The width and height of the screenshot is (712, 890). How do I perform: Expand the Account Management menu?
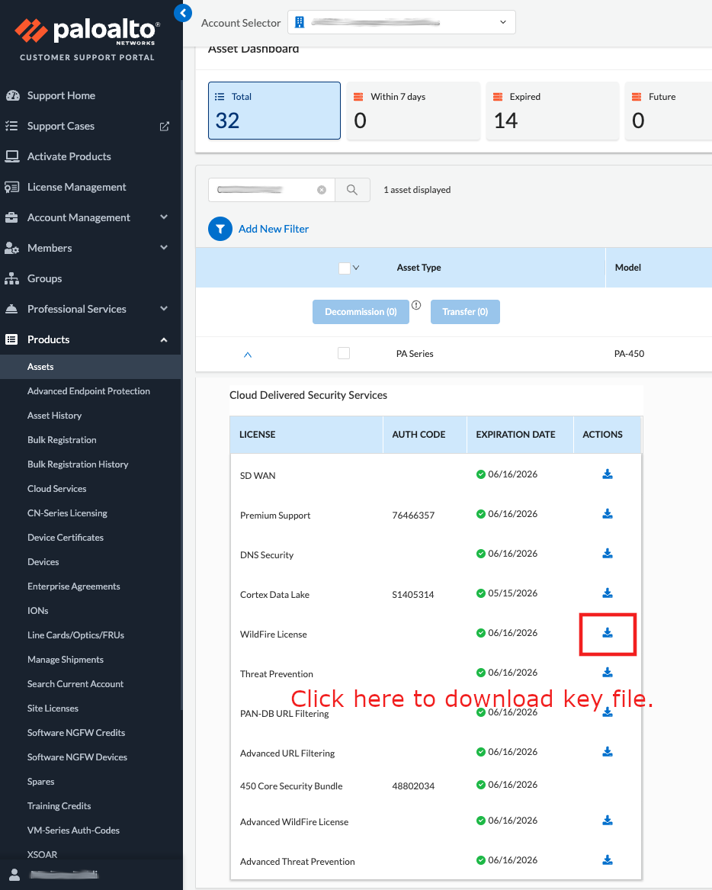(164, 217)
